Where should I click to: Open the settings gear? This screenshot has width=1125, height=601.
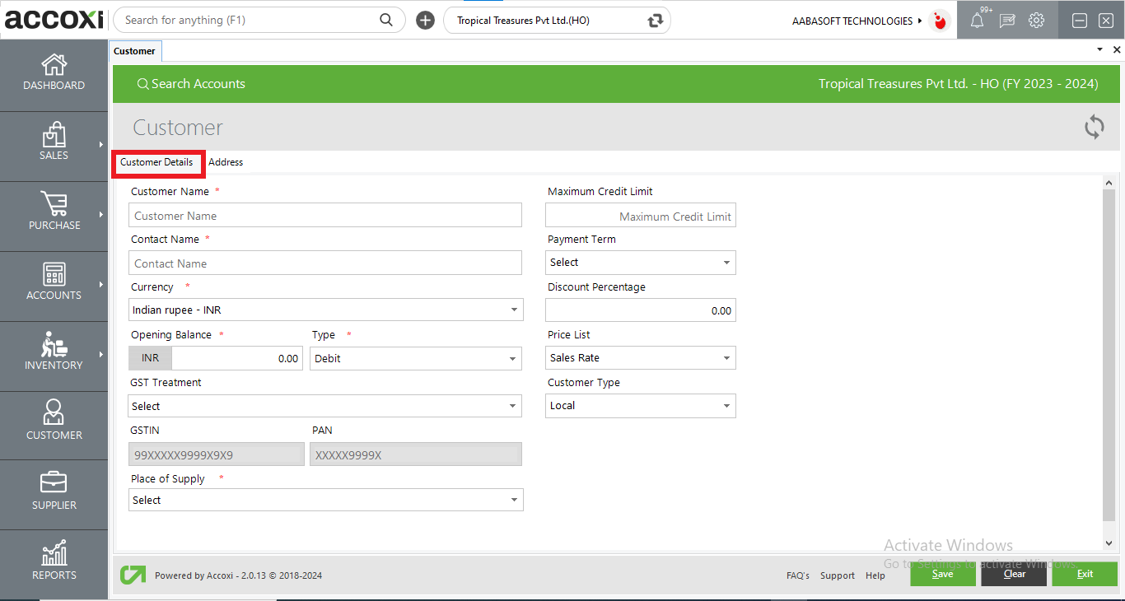click(1036, 20)
